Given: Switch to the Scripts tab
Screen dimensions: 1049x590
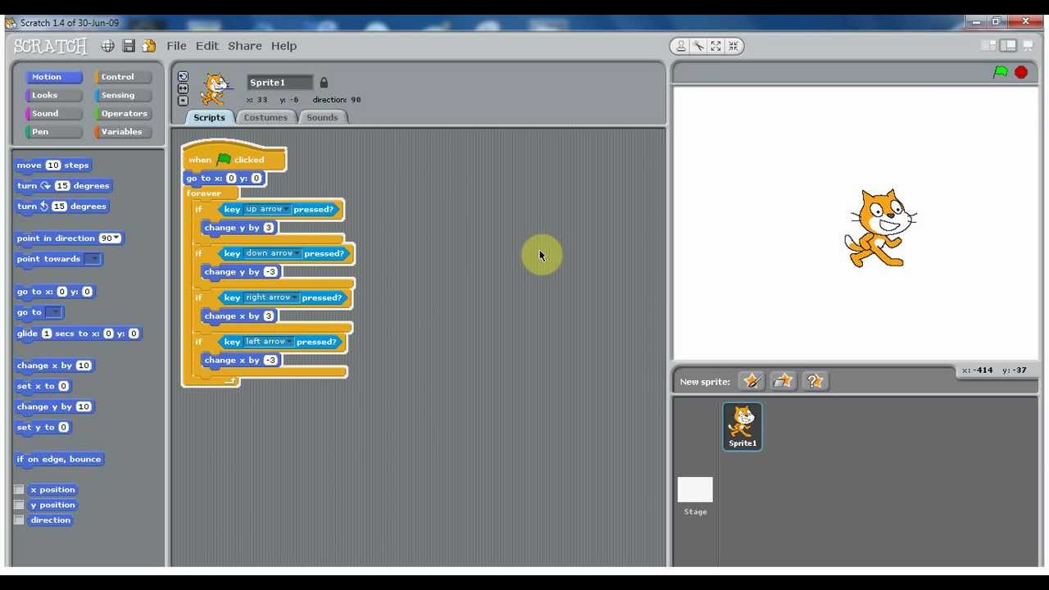Looking at the screenshot, I should pos(209,117).
